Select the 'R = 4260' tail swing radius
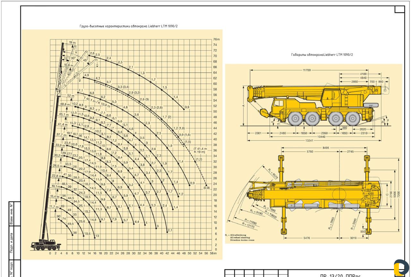Image resolution: width=411 pixels, height=277 pixels. pos(368,194)
